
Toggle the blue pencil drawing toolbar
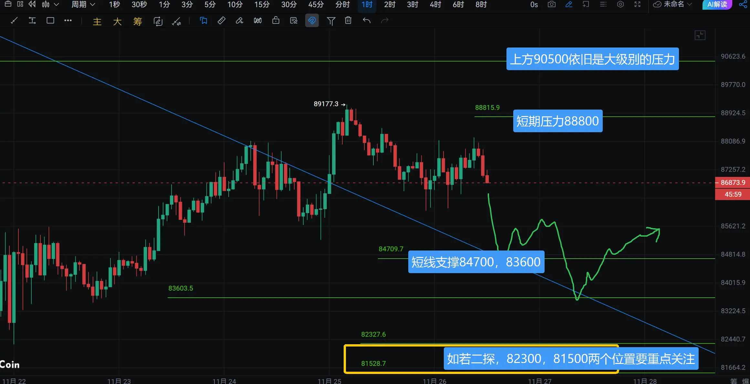click(569, 5)
